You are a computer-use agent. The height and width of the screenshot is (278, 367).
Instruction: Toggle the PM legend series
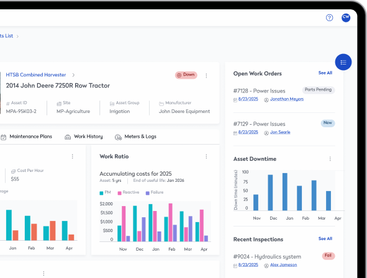point(105,192)
